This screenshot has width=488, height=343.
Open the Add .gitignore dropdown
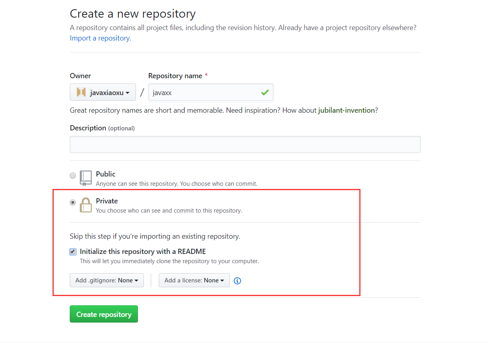tap(107, 280)
